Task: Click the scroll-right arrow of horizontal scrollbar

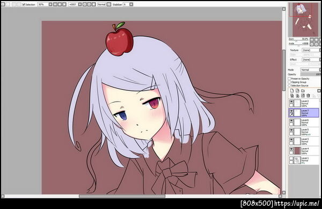Action: [x=280, y=196]
